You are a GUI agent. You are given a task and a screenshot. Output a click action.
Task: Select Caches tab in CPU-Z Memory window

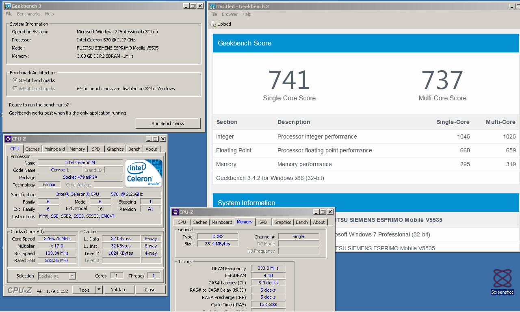click(200, 222)
